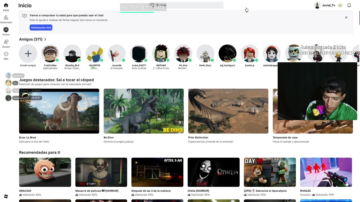Click the Ecos: La Brea title text
Screen dimensions: 360x202
point(28,137)
